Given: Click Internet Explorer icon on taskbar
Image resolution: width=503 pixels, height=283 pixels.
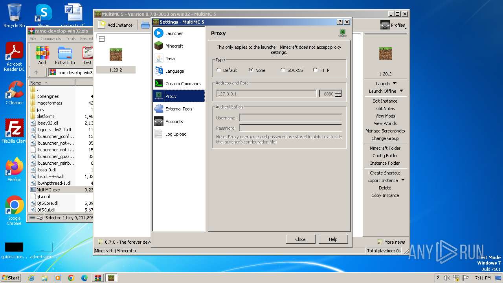Looking at the screenshot, I should (x=31, y=278).
